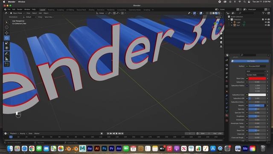The width and height of the screenshot is (273, 154).
Task: Switch to wireframe viewport shading
Action: click(x=211, y=13)
